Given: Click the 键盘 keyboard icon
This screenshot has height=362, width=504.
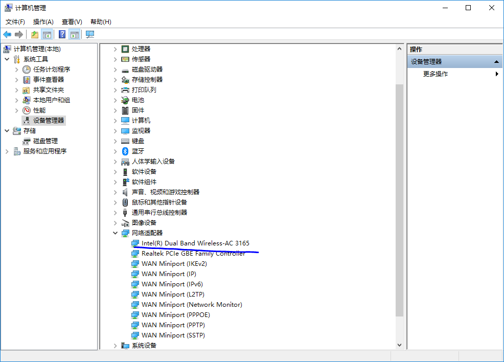Looking at the screenshot, I should 125,141.
